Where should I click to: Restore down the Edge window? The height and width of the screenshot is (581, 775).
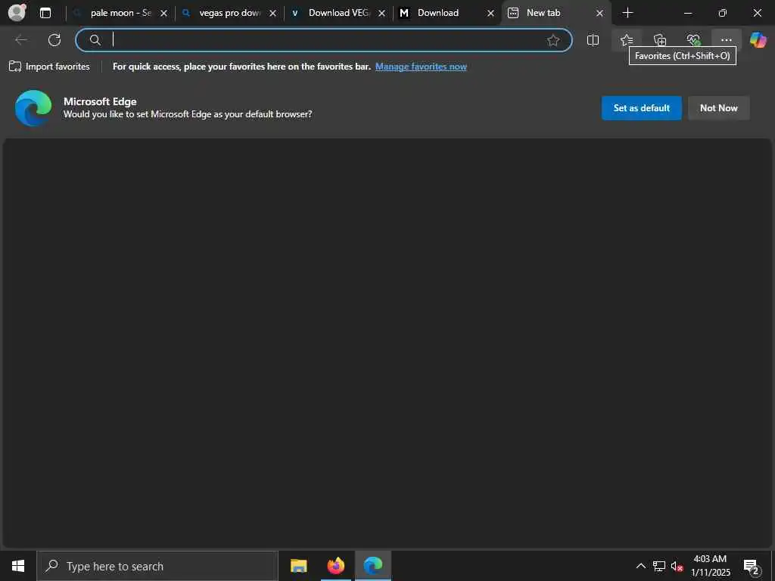click(723, 13)
